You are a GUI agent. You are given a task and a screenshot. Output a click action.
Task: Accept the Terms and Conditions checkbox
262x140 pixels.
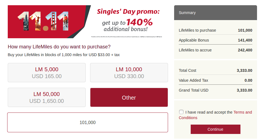(x=181, y=112)
